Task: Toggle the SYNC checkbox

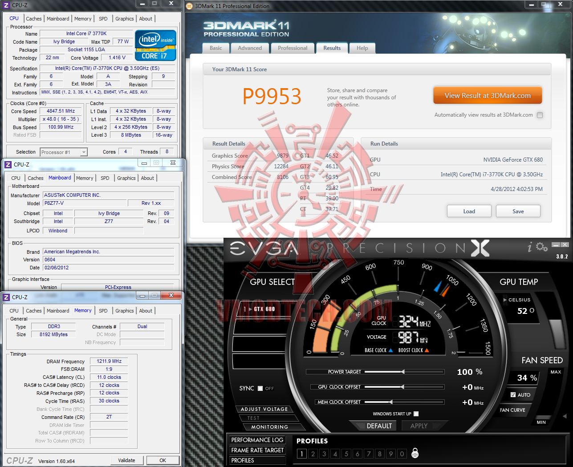Action: pos(260,388)
